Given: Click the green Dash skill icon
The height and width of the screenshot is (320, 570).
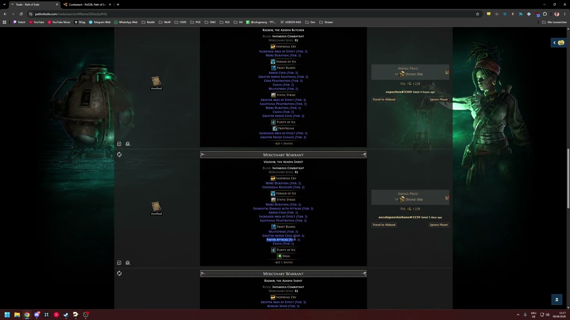Looking at the screenshot, I should (x=279, y=256).
